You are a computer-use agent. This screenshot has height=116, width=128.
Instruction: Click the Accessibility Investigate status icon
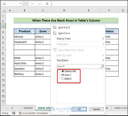point(20,113)
